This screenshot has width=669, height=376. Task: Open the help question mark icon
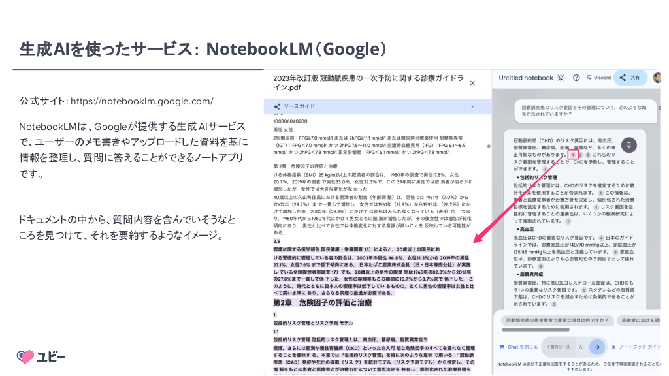(576, 78)
